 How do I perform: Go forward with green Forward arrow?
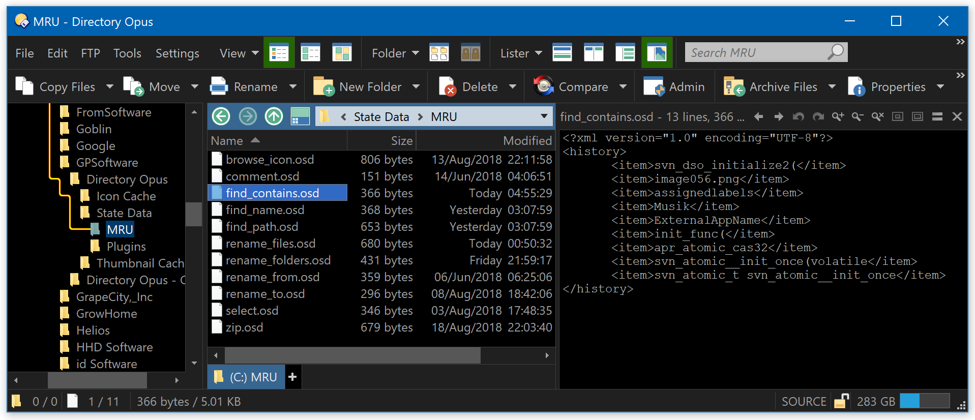point(248,116)
